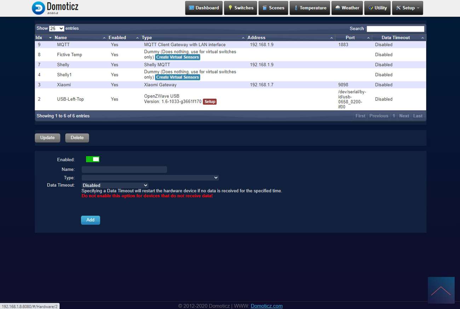Click the Setup tools icon
This screenshot has height=309, width=460.
398,8
